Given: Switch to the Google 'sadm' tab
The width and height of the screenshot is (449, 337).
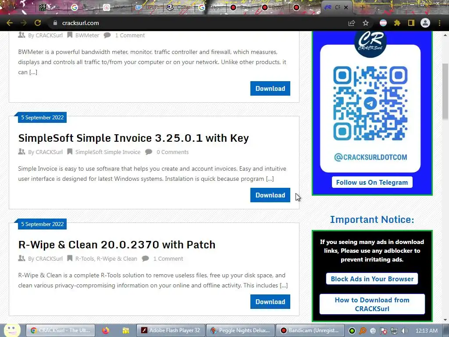Looking at the screenshot, I should pos(83,7).
